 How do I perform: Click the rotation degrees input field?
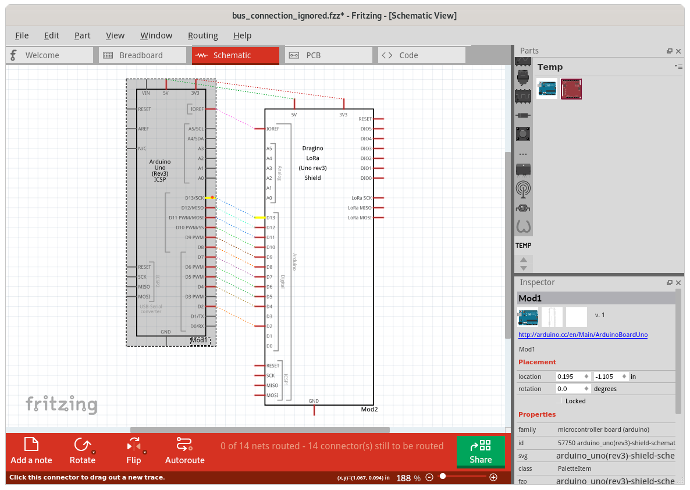pyautogui.click(x=571, y=389)
